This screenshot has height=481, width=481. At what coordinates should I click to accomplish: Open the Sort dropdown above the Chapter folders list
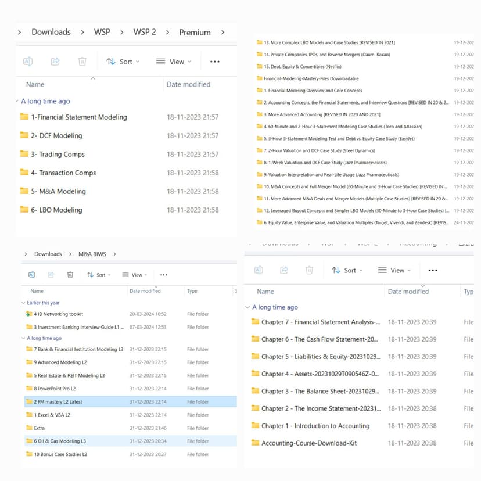347,270
